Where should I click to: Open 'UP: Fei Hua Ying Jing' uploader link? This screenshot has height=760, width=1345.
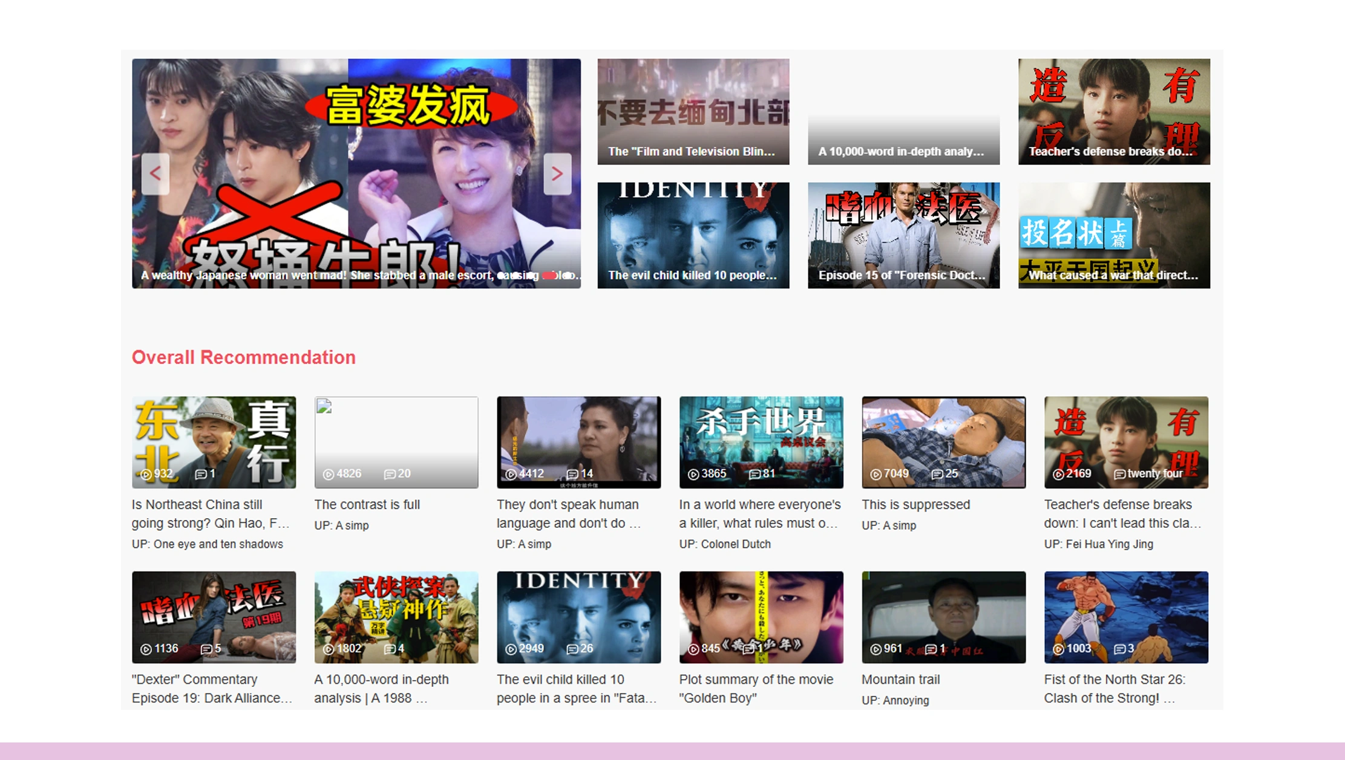click(x=1098, y=544)
